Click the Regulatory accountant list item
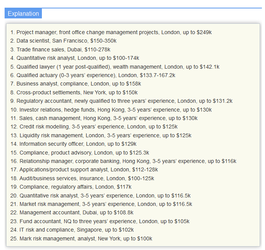The width and height of the screenshot is (265, 250). point(122,101)
